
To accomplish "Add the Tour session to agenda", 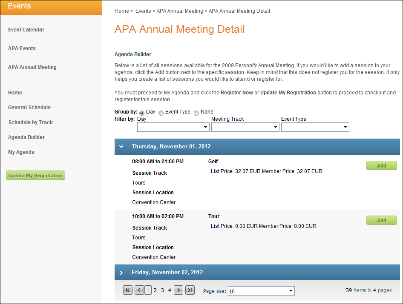I will pyautogui.click(x=382, y=221).
